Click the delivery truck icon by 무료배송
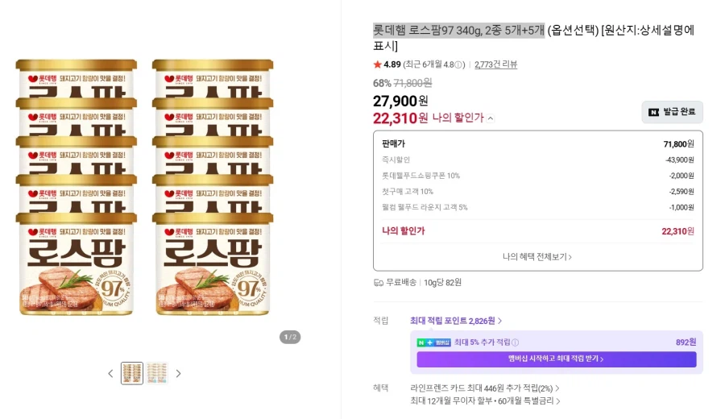 pos(379,283)
